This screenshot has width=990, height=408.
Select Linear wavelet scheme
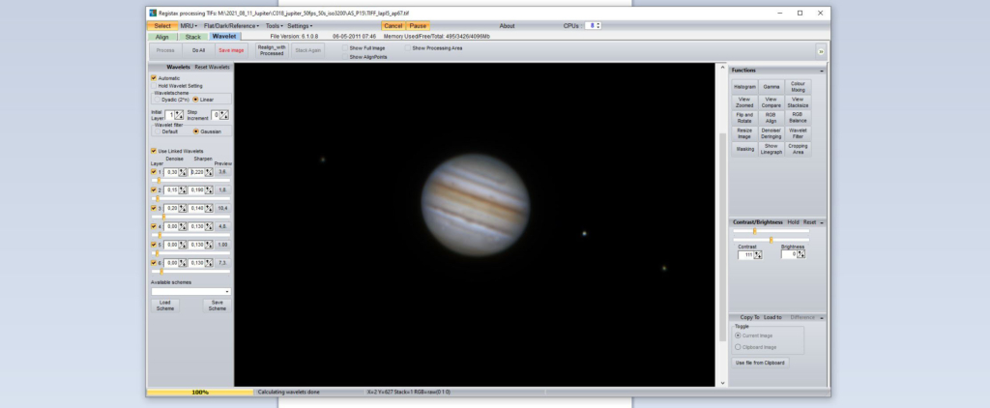[195, 100]
